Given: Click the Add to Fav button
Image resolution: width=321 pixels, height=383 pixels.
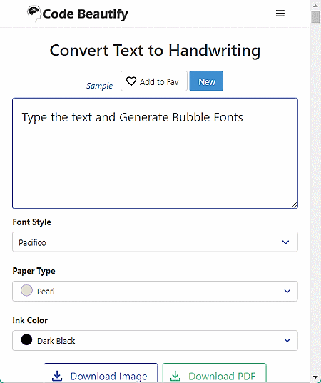Looking at the screenshot, I should [x=154, y=81].
